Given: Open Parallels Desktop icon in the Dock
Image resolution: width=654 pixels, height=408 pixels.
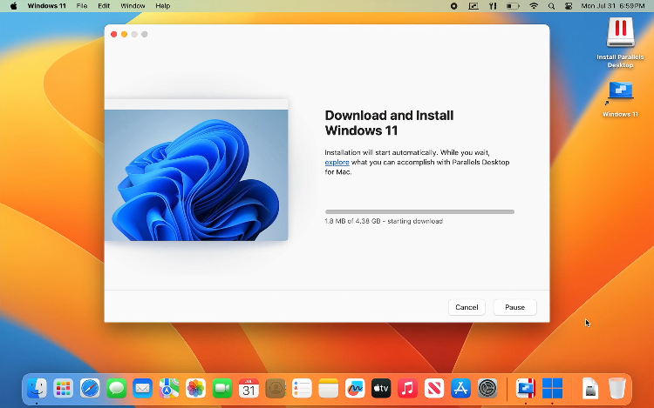Looking at the screenshot, I should (x=525, y=388).
